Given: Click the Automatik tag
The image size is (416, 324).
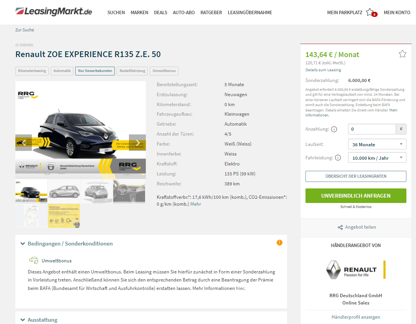Looking at the screenshot, I should [62, 71].
